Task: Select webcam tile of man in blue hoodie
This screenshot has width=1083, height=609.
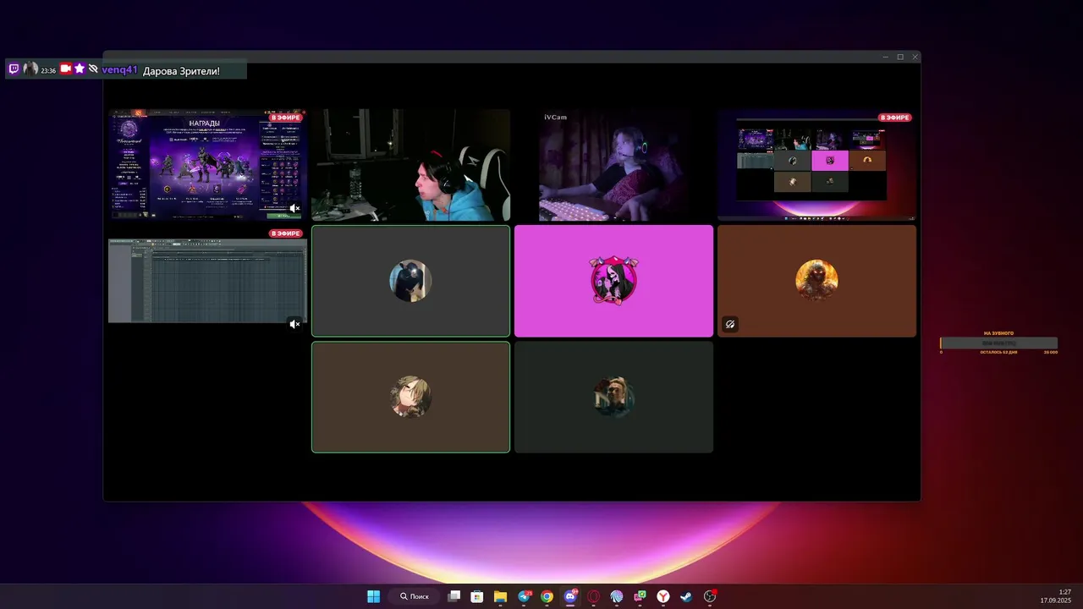Action: 410,165
